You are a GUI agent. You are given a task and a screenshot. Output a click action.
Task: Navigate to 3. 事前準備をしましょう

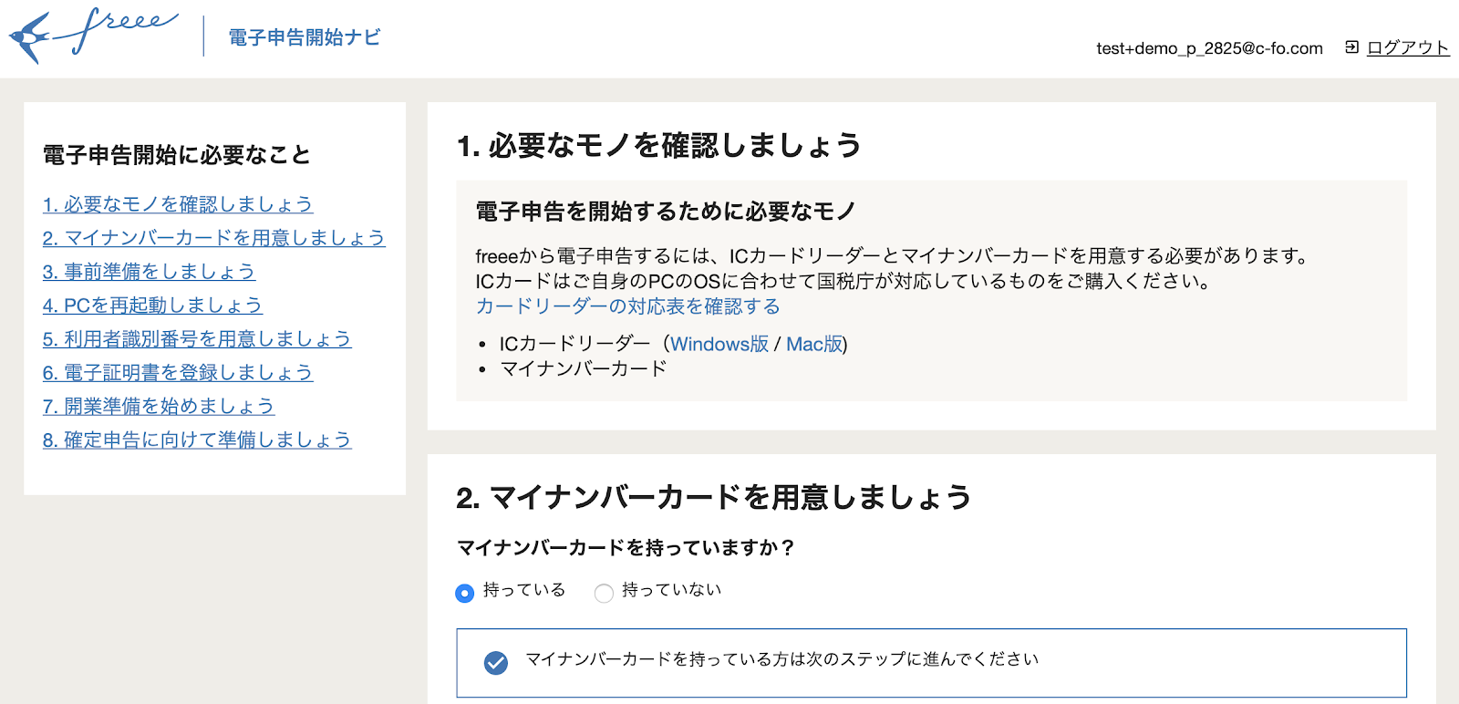(149, 272)
